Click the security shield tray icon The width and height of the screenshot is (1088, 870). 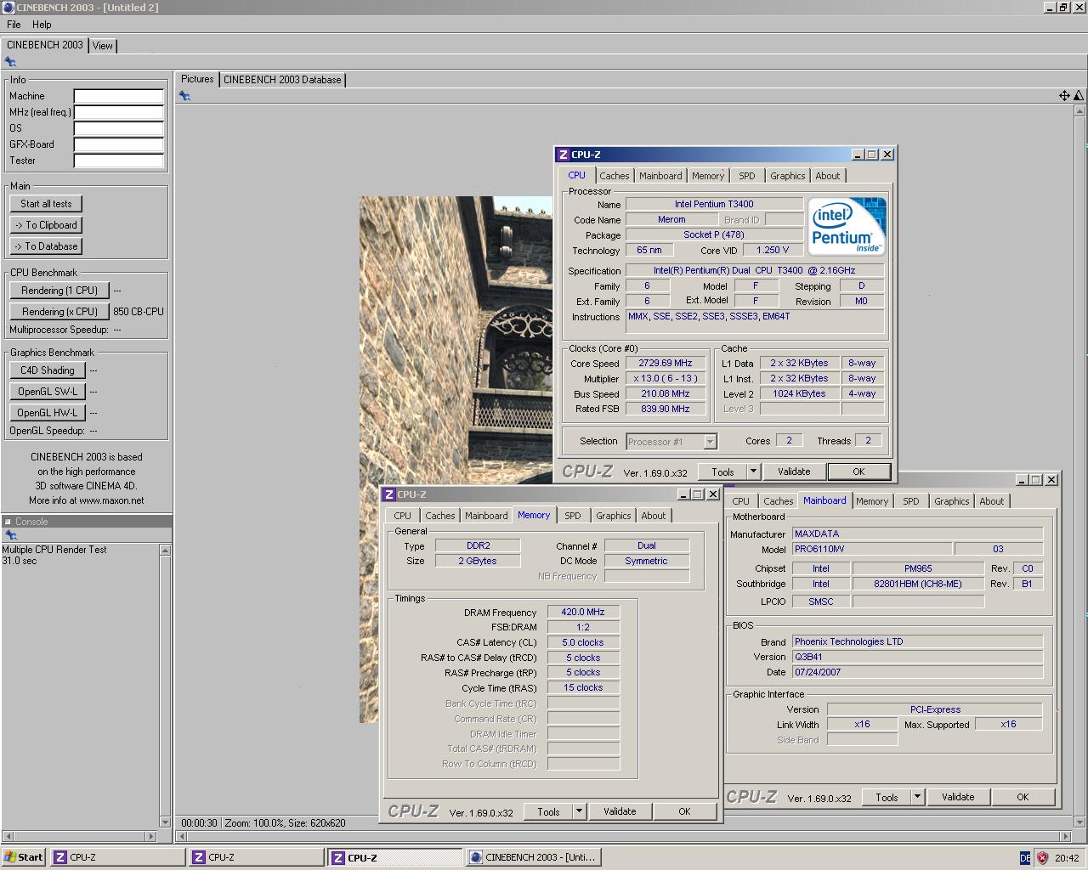point(1042,858)
